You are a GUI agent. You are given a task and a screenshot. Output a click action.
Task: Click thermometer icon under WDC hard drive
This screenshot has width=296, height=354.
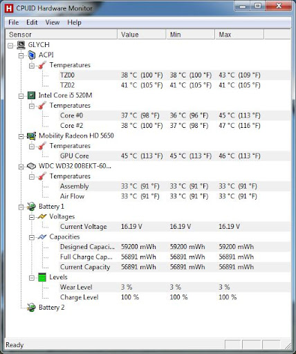click(x=42, y=176)
